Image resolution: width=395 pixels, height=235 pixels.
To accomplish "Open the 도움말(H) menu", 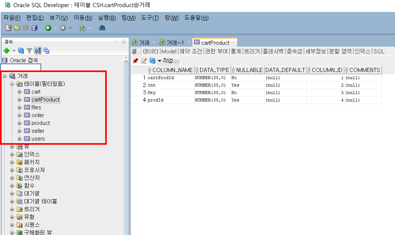I will coord(196,18).
